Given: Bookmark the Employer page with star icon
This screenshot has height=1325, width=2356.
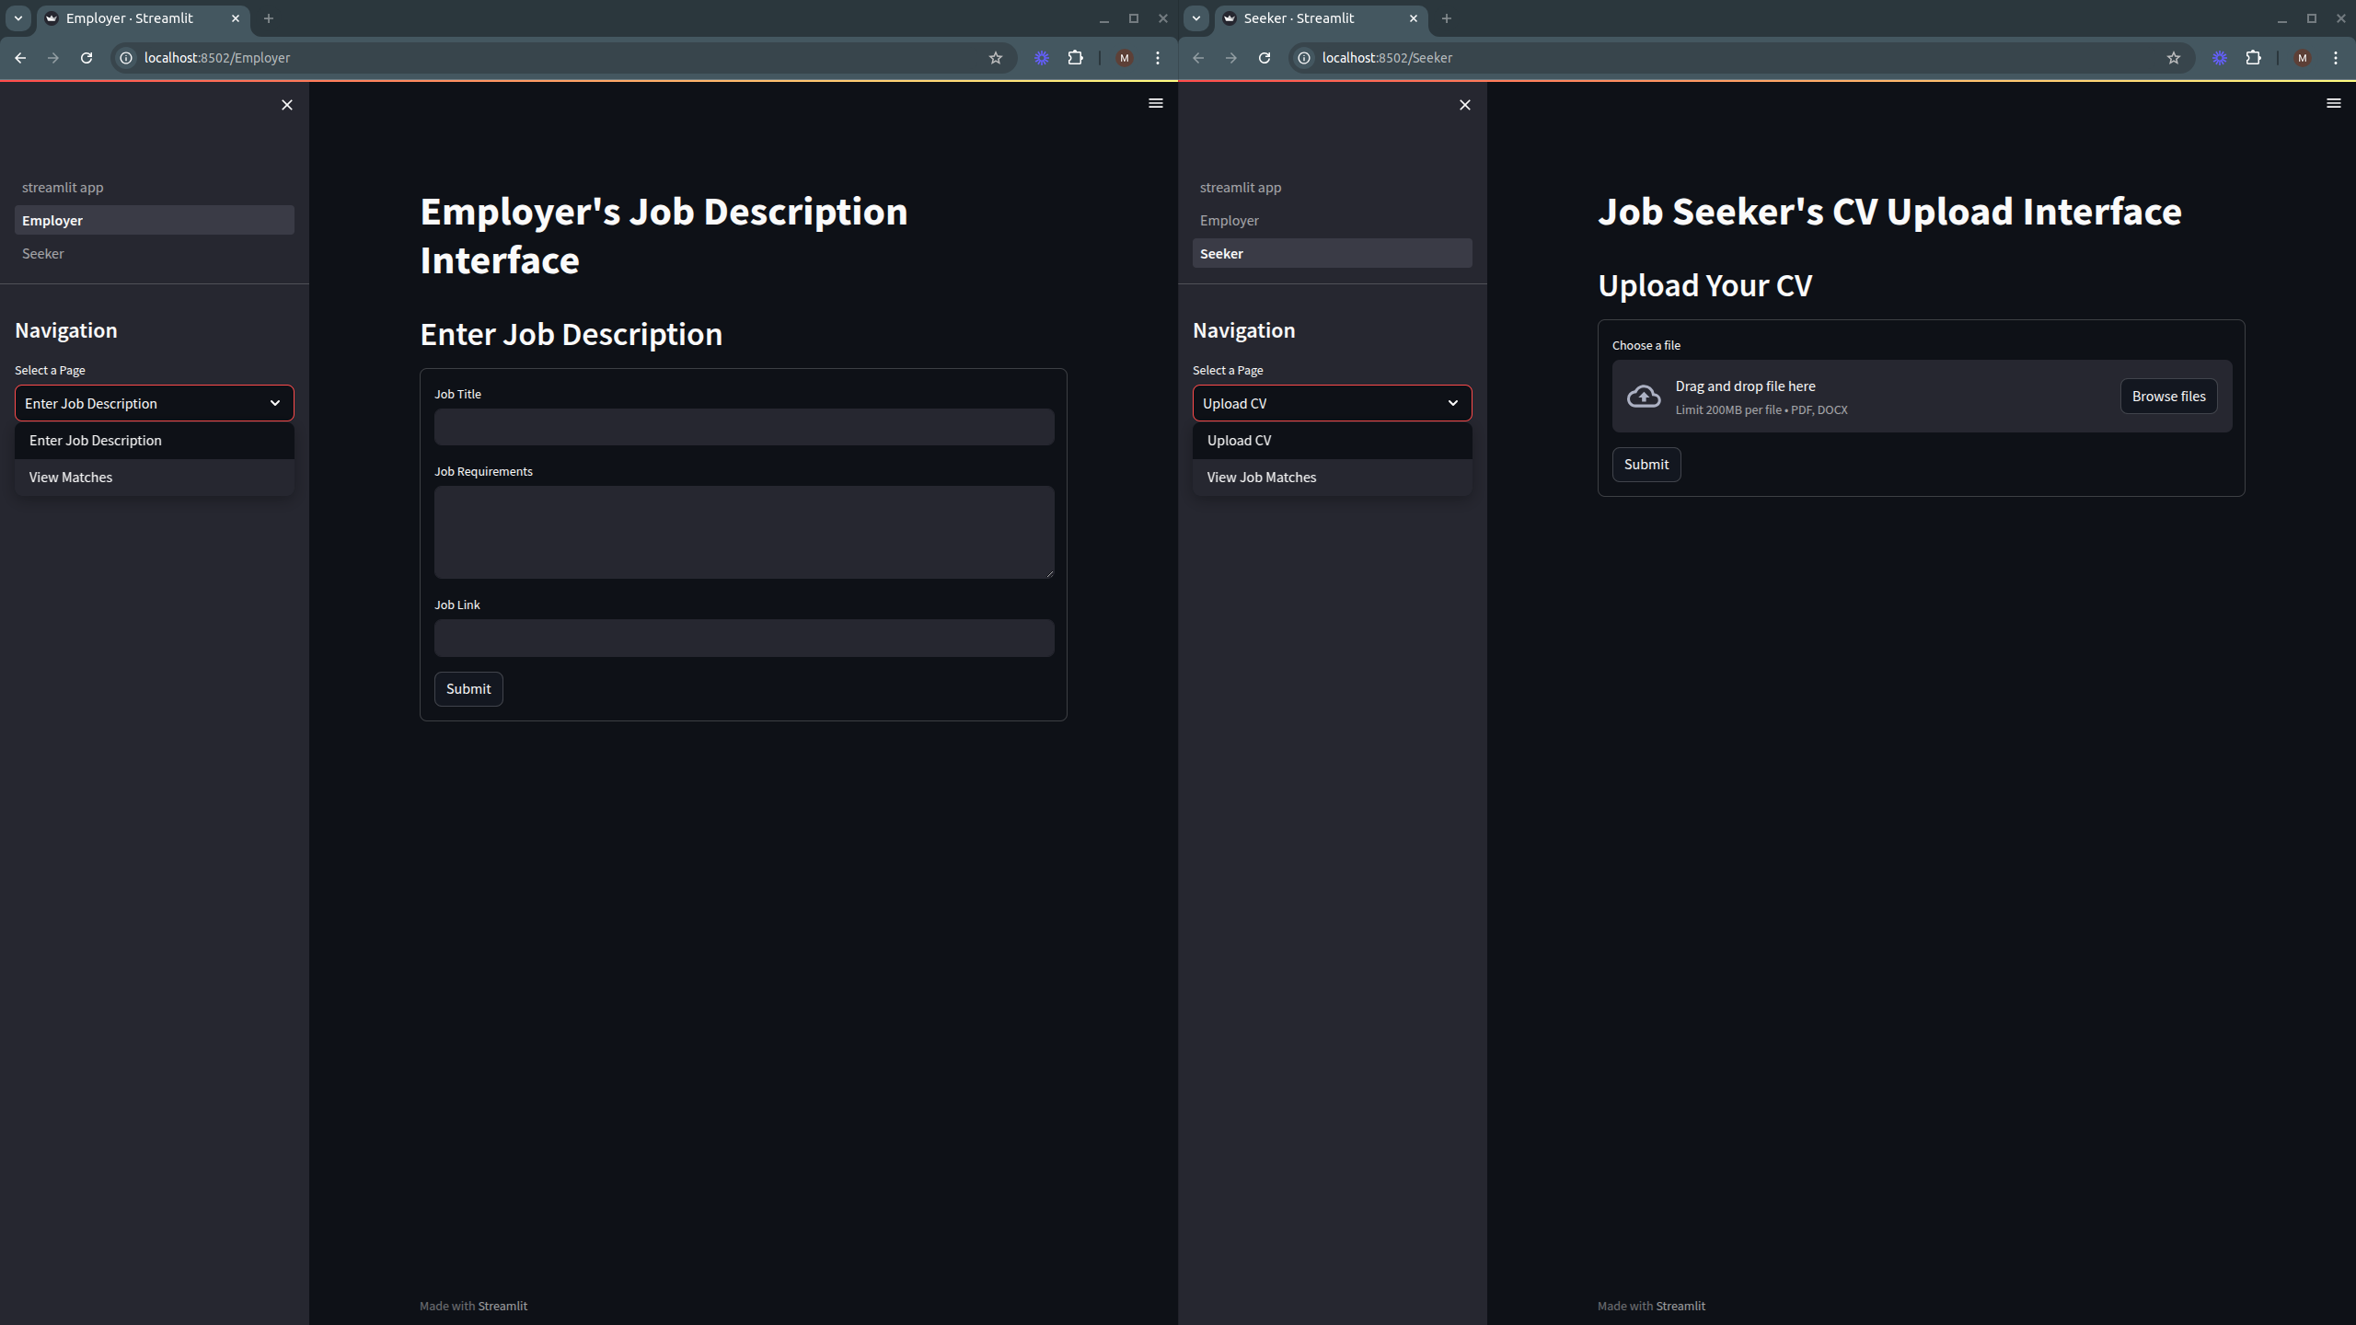Looking at the screenshot, I should point(995,58).
